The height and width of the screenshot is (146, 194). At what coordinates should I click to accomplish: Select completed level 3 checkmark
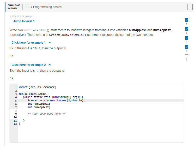pyautogui.click(x=186, y=38)
